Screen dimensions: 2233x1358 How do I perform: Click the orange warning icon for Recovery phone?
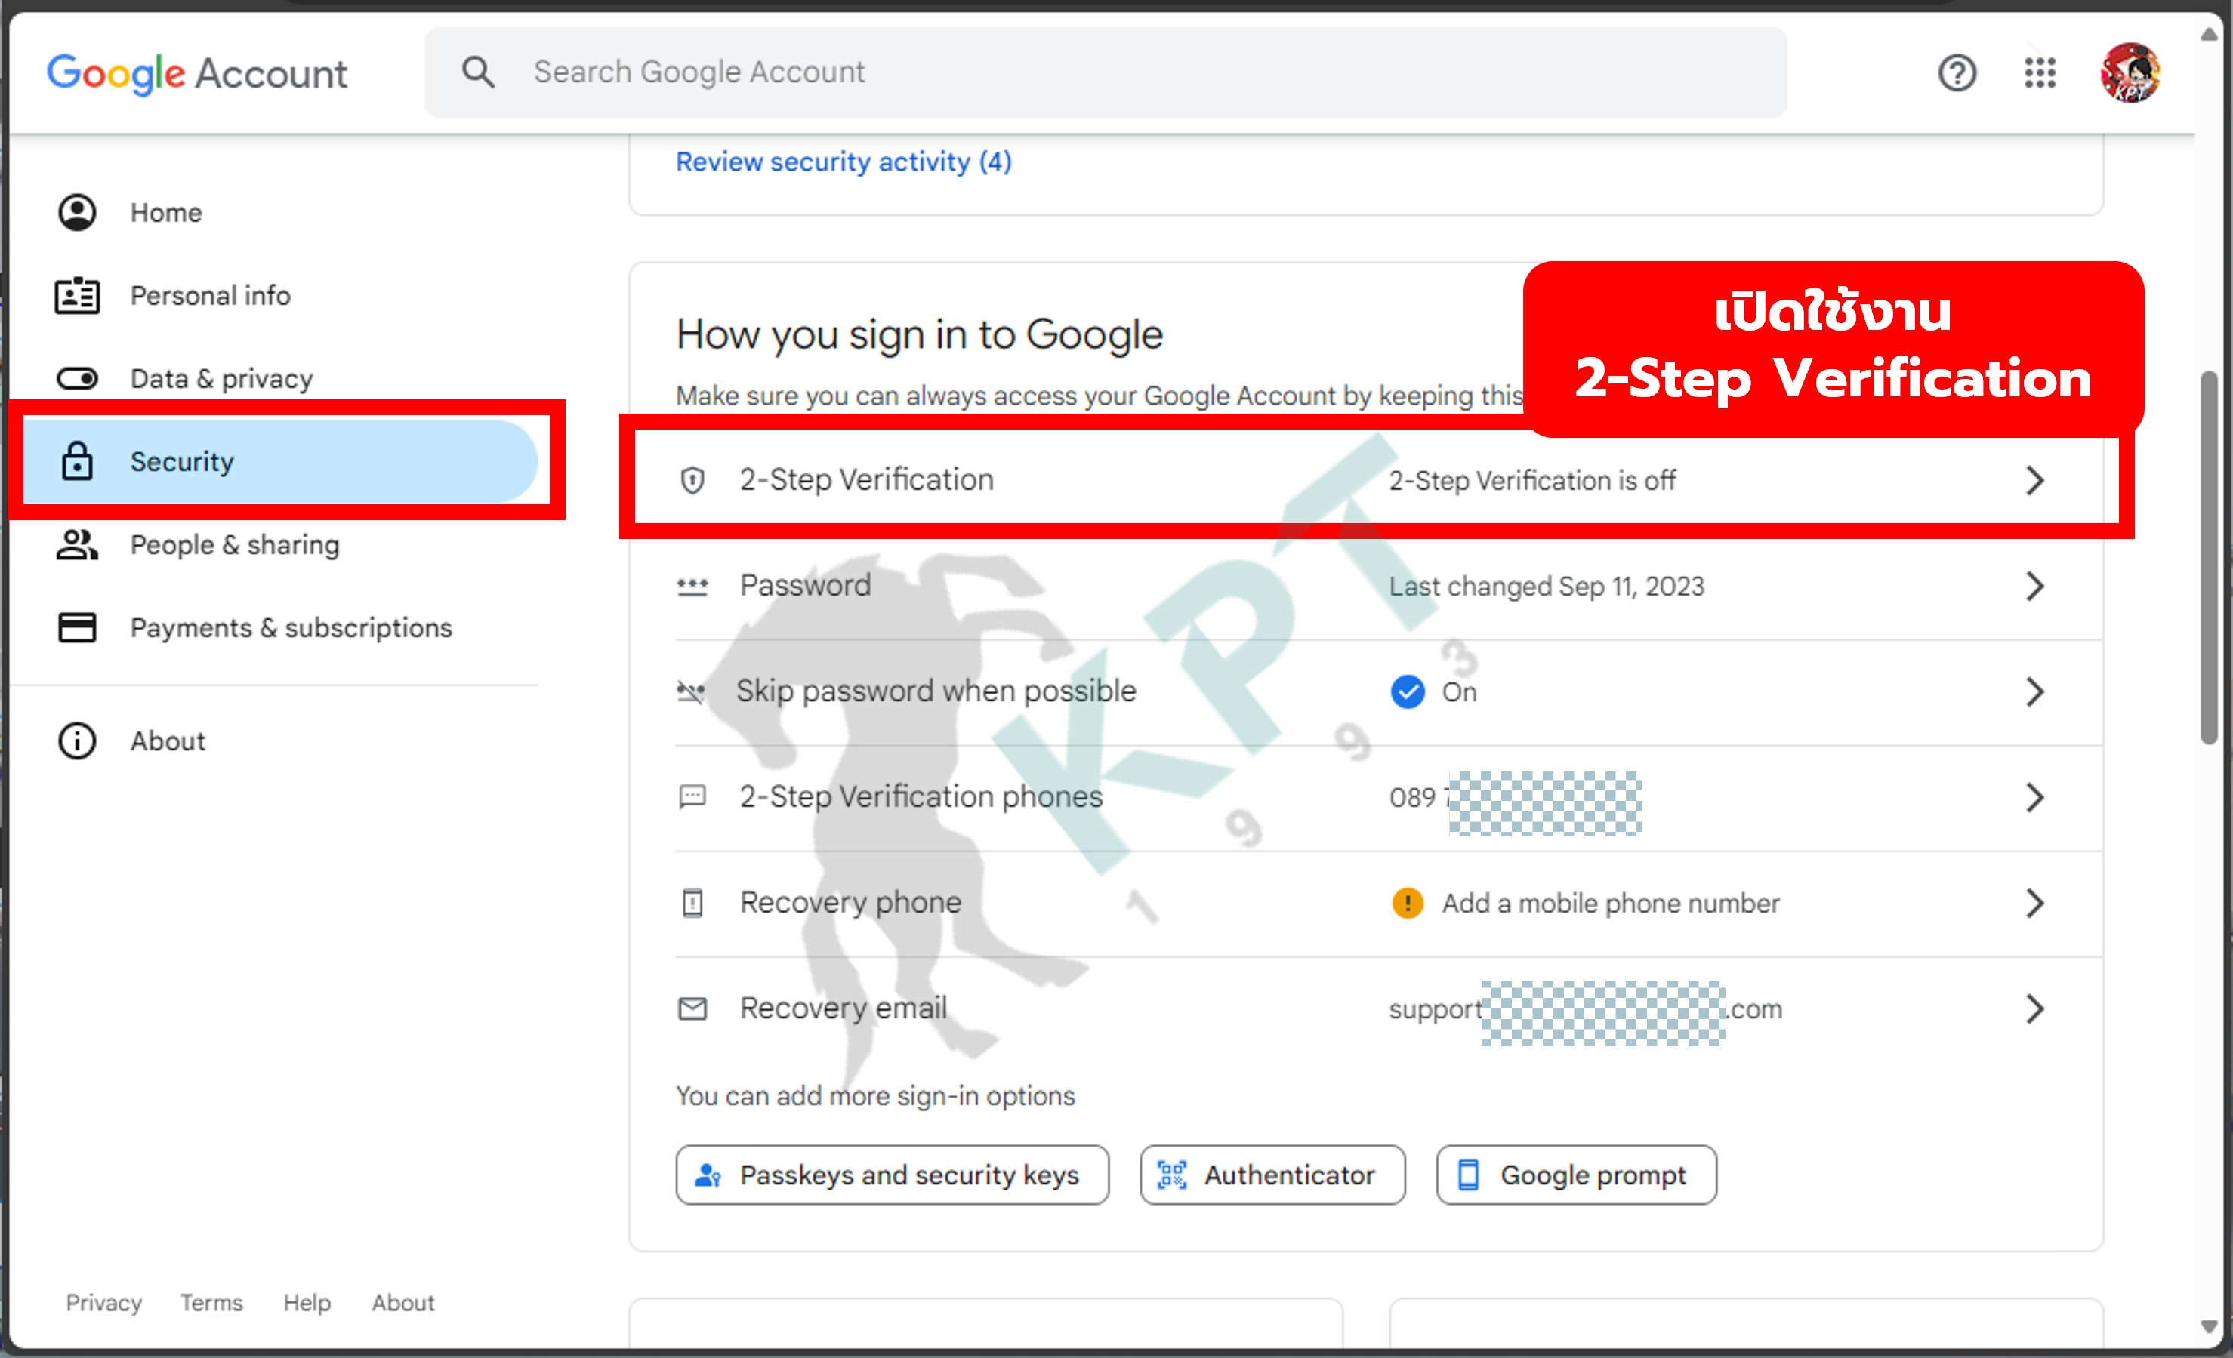tap(1408, 902)
